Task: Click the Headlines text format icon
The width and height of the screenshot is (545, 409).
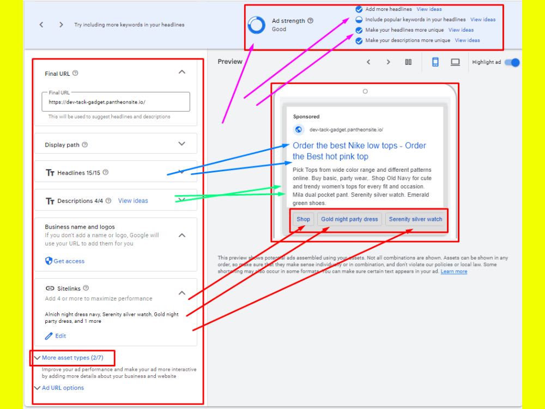Action: click(50, 172)
